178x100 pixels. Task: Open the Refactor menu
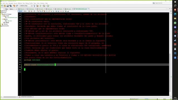[x=20, y=3]
